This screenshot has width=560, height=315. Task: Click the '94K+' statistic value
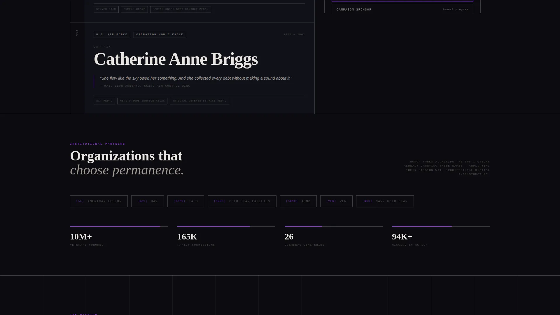pos(402,237)
